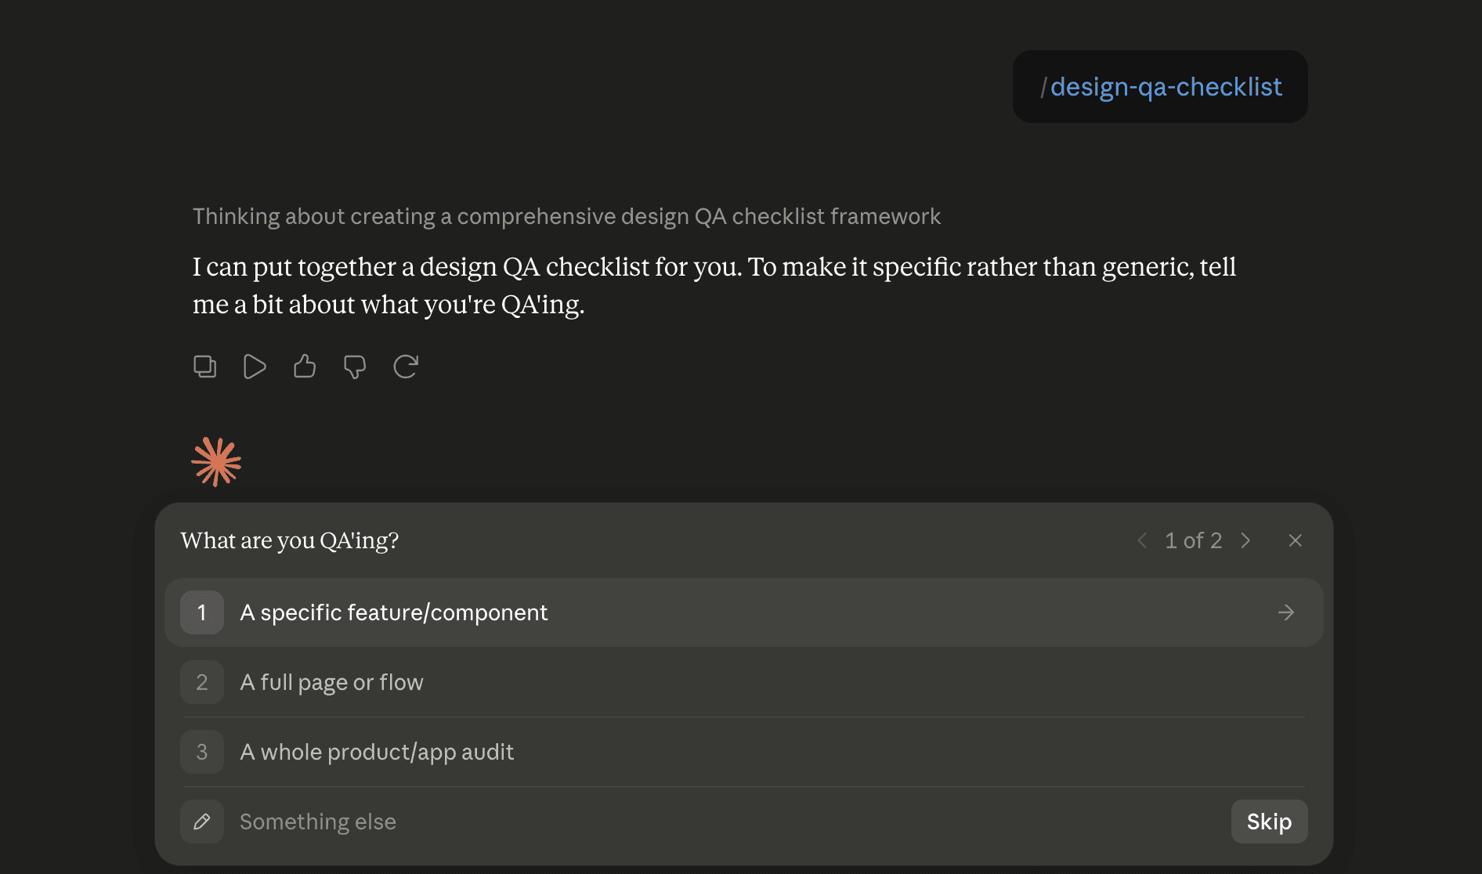Click the 'Something else' text field
The width and height of the screenshot is (1482, 874).
pyautogui.click(x=728, y=822)
